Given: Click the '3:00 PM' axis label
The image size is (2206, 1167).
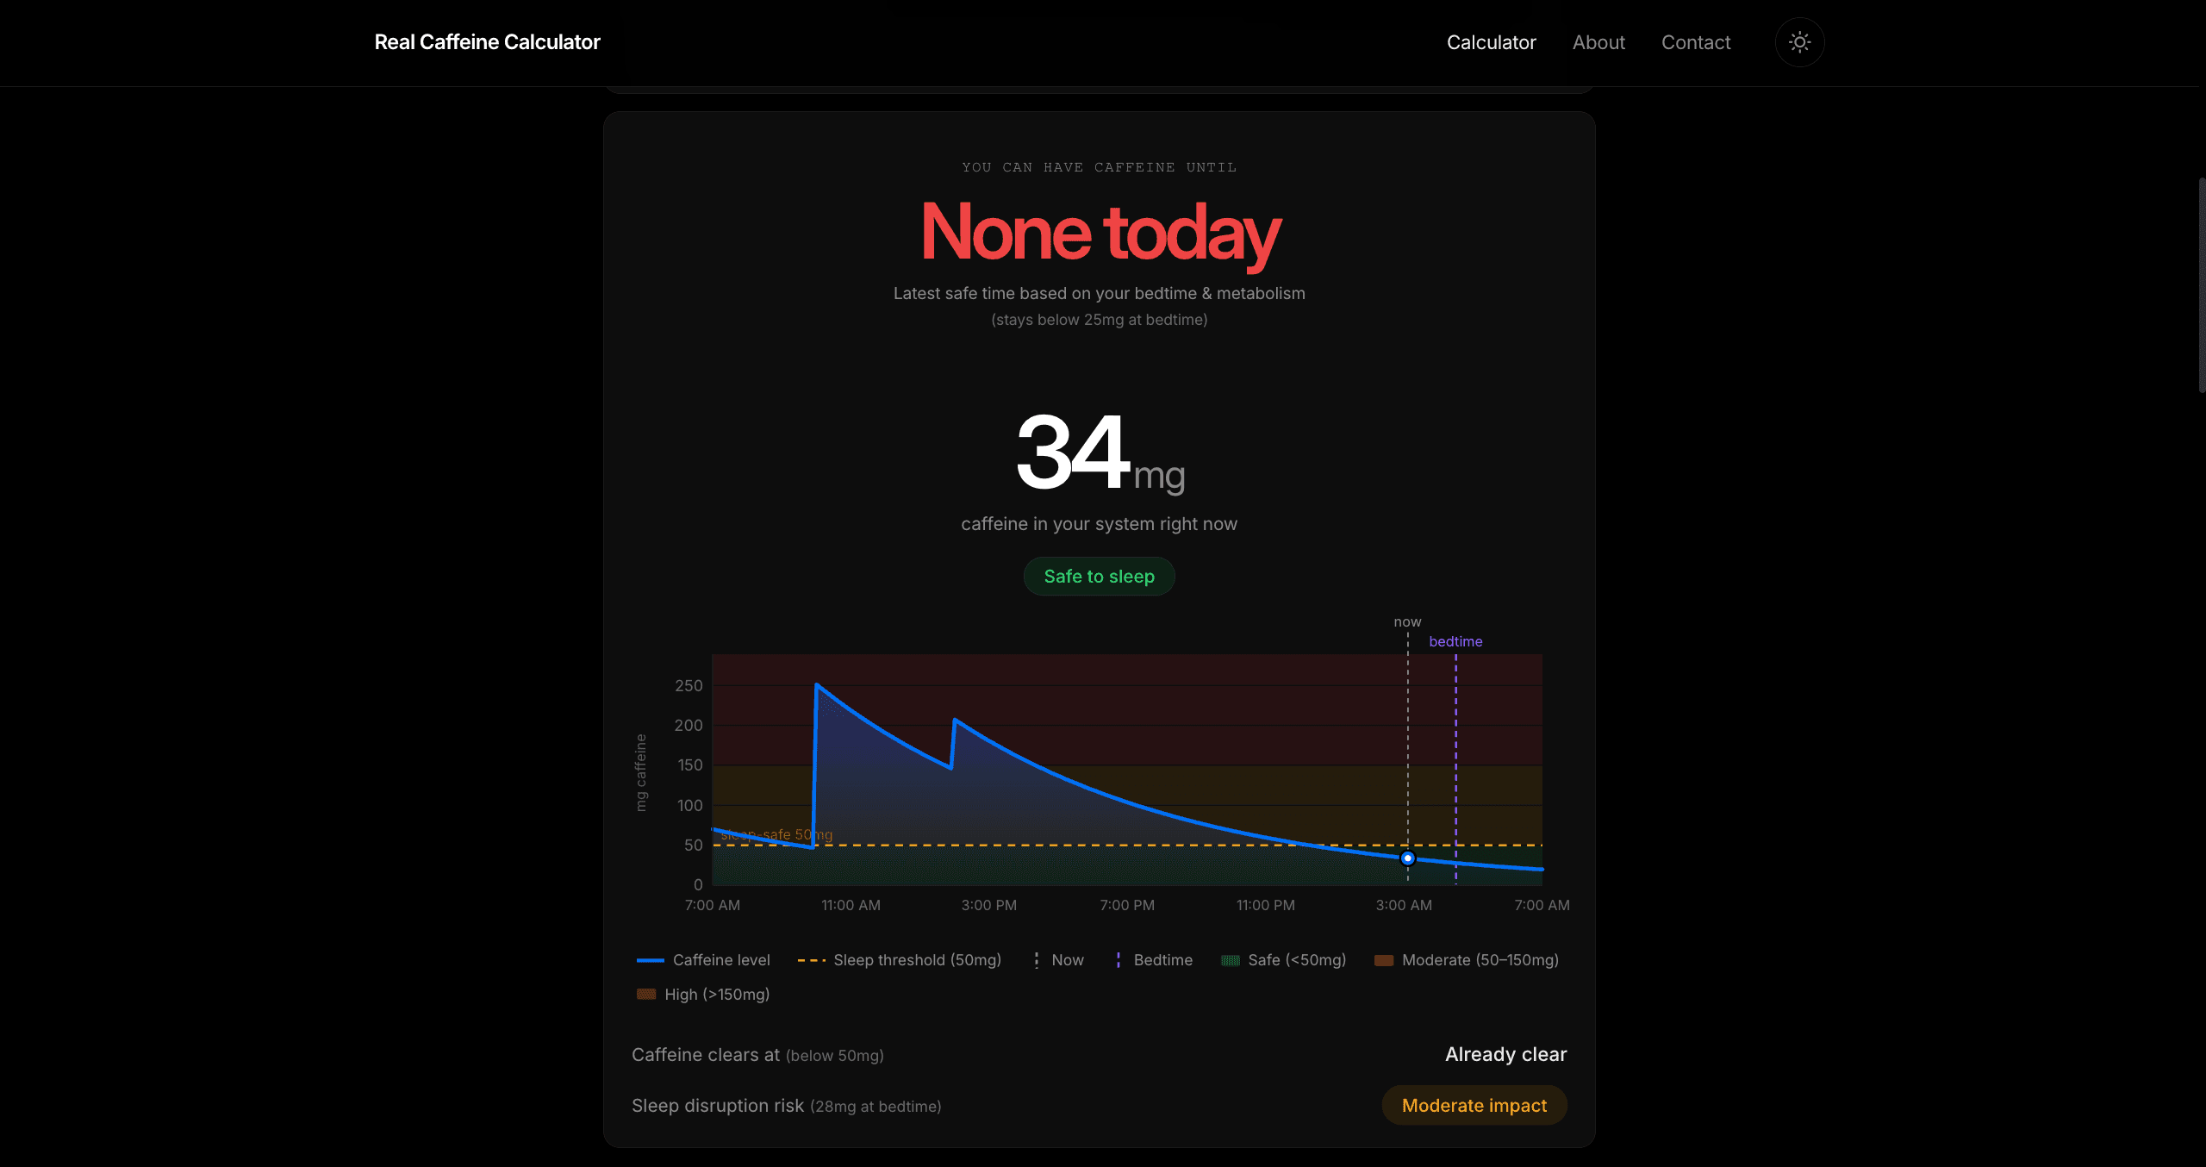Looking at the screenshot, I should (988, 905).
